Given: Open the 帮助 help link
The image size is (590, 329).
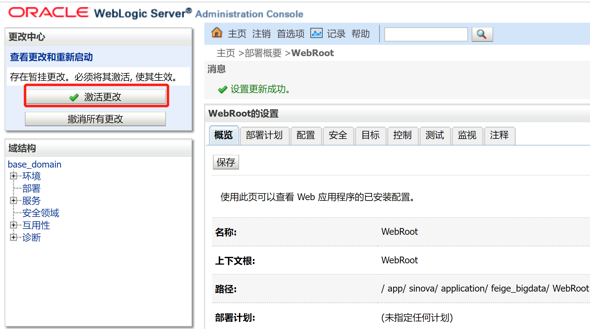Looking at the screenshot, I should click(361, 33).
